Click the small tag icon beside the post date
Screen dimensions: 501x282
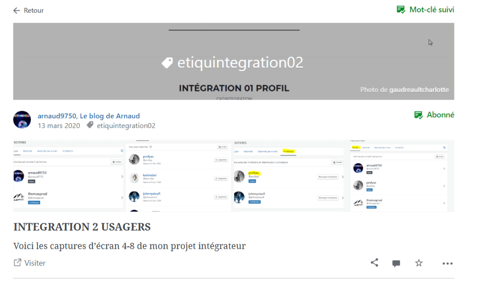pos(90,126)
